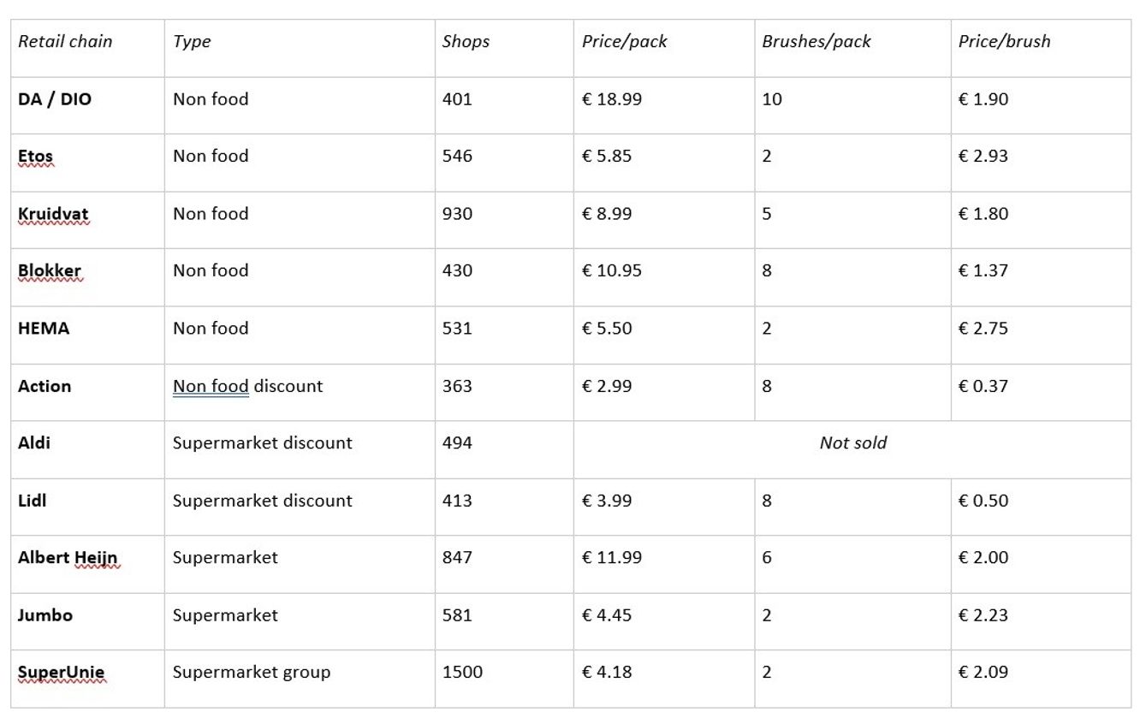Image resolution: width=1140 pixels, height=724 pixels.
Task: Select the merged "Not sold" cell
Action: coord(852,443)
